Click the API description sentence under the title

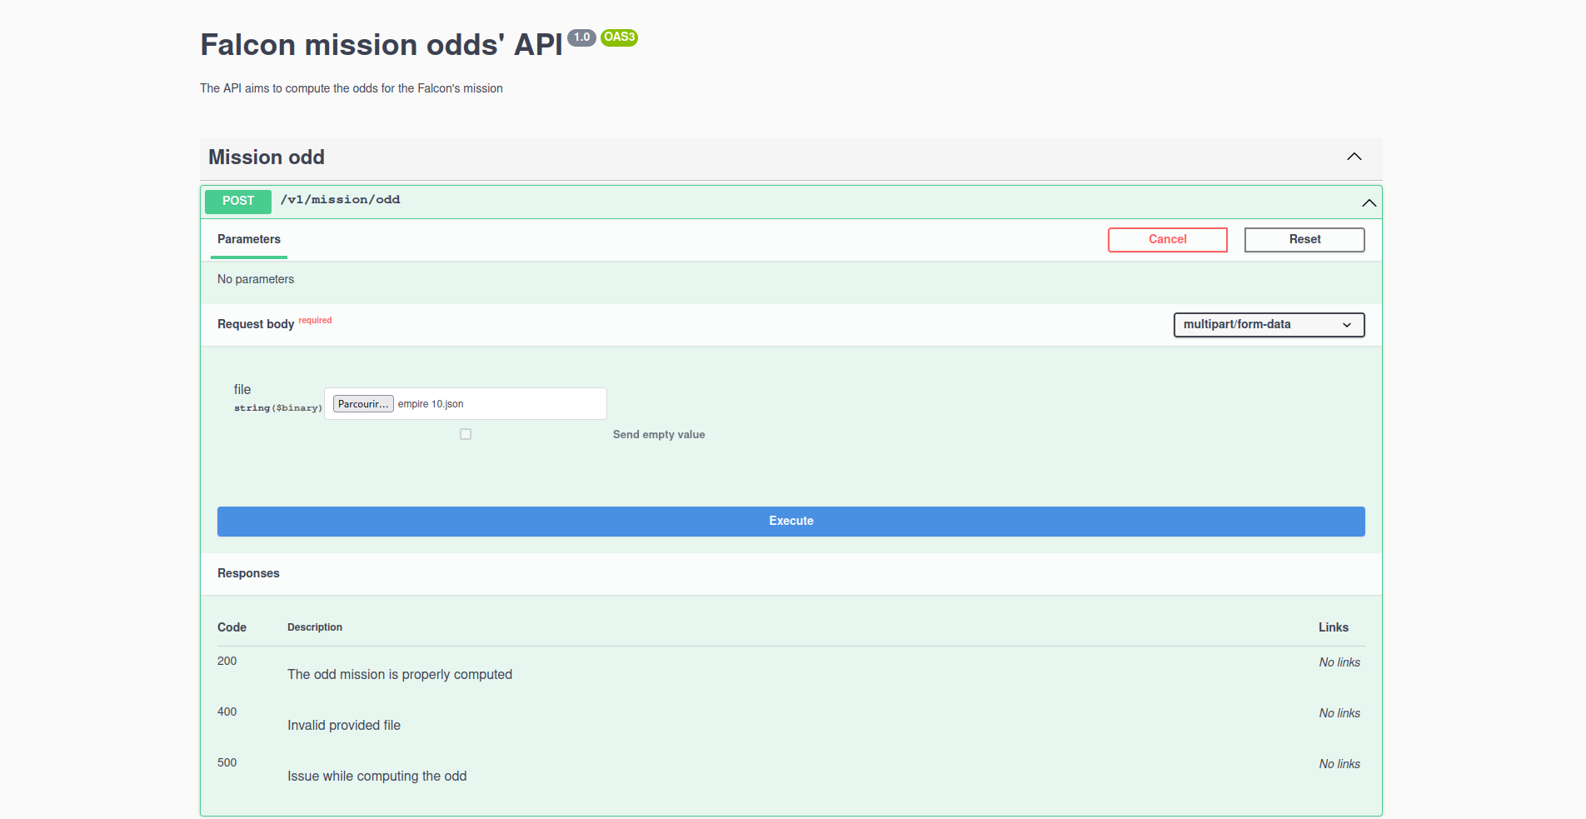352,88
